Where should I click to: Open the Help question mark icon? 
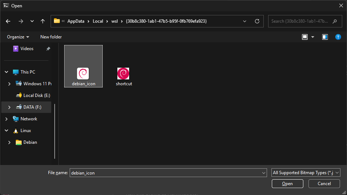[338, 37]
